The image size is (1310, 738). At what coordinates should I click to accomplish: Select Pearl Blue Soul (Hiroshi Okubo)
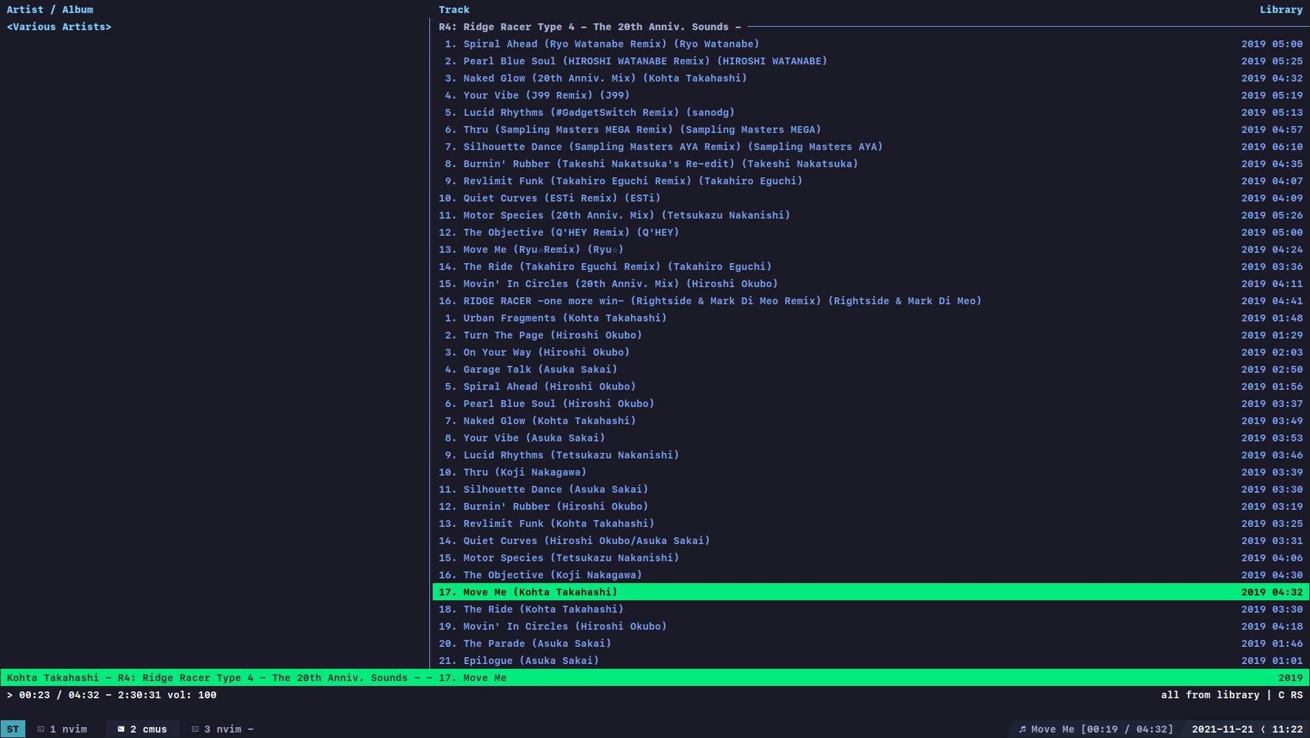pyautogui.click(x=871, y=404)
